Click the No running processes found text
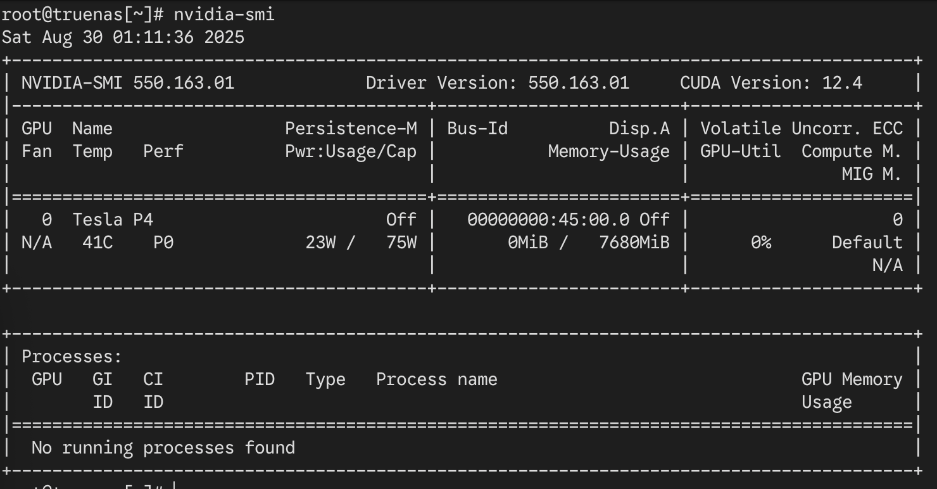The image size is (937, 489). point(163,448)
